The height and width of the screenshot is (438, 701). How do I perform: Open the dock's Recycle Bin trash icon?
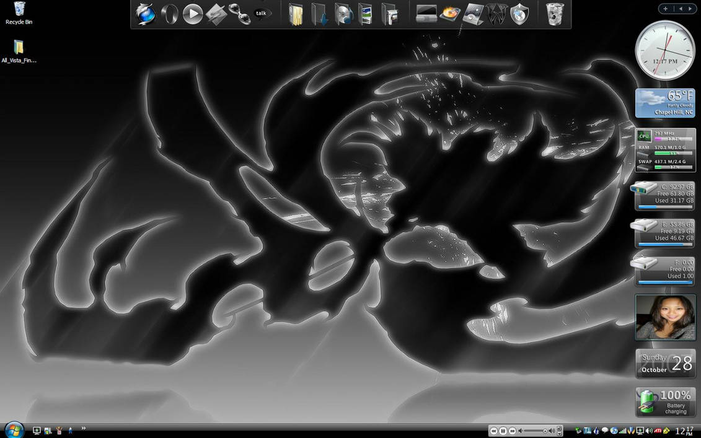[x=555, y=14]
